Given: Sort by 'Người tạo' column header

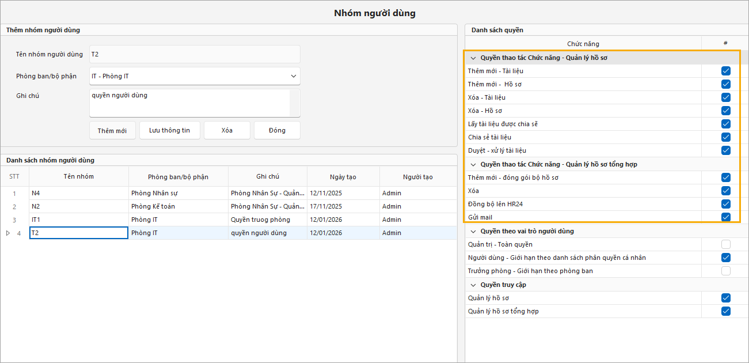Looking at the screenshot, I should coord(418,176).
